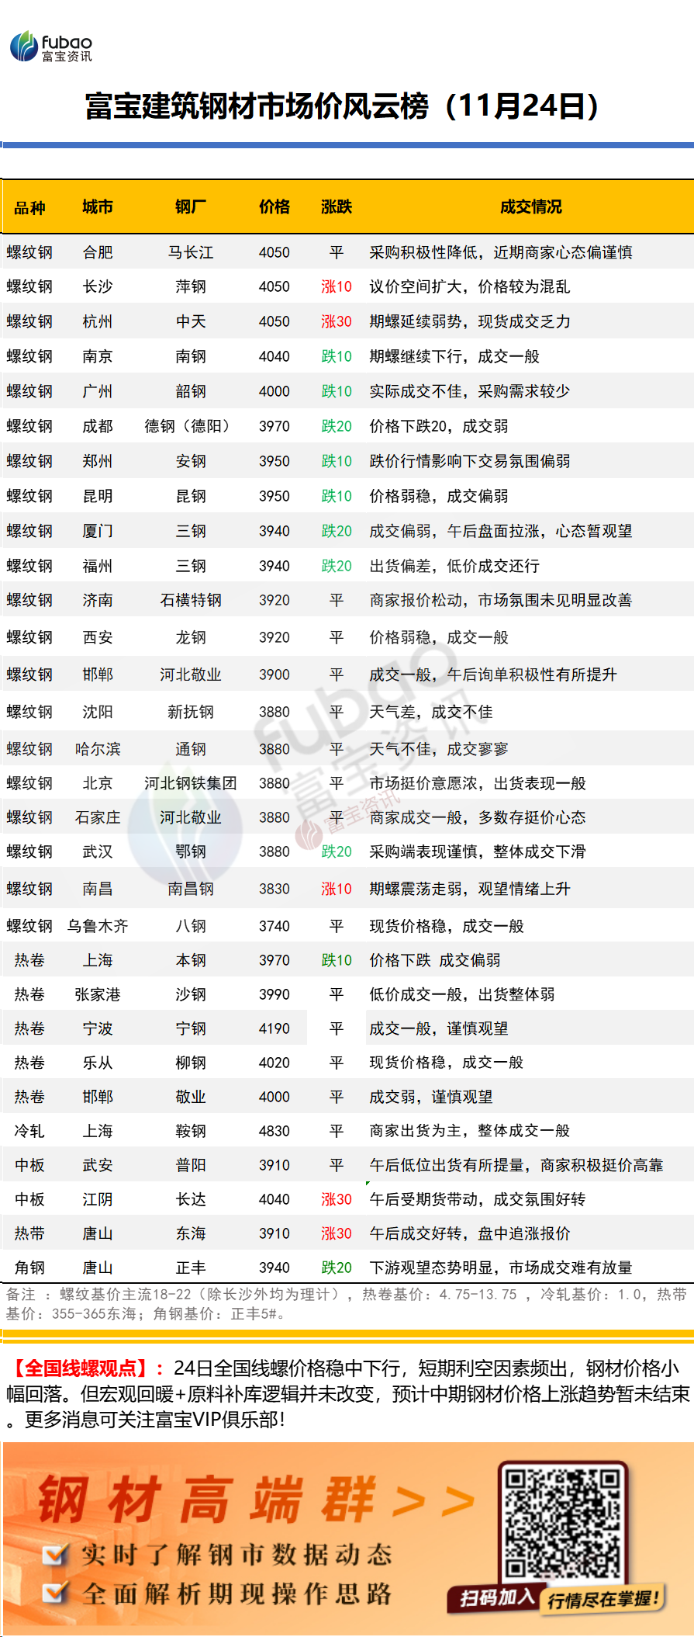Click the remark 午后受期货带动，成交氛围好转
694x1637 pixels.
click(x=478, y=1199)
